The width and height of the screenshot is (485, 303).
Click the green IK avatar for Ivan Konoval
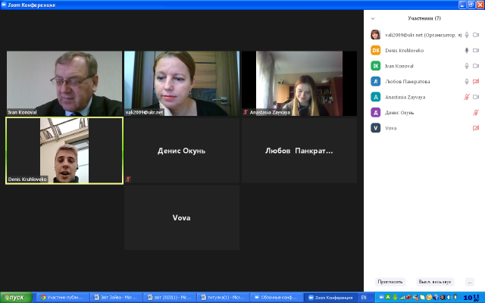376,66
